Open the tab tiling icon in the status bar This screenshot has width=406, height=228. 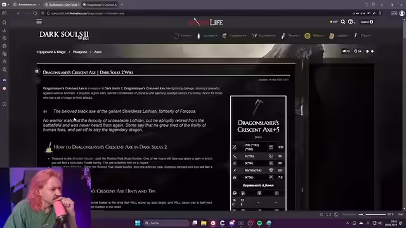329,214
